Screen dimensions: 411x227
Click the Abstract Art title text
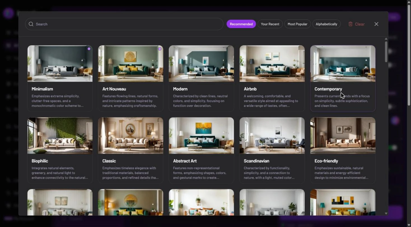(x=185, y=161)
